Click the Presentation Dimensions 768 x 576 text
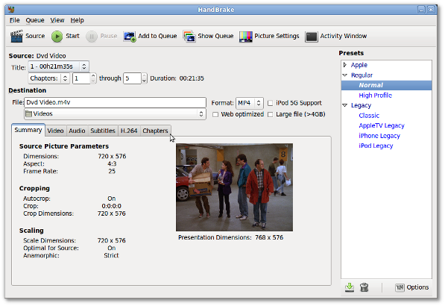 (x=230, y=237)
